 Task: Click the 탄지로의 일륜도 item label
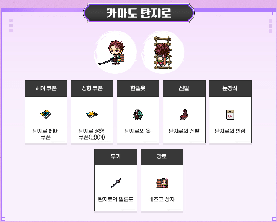tap(116, 199)
